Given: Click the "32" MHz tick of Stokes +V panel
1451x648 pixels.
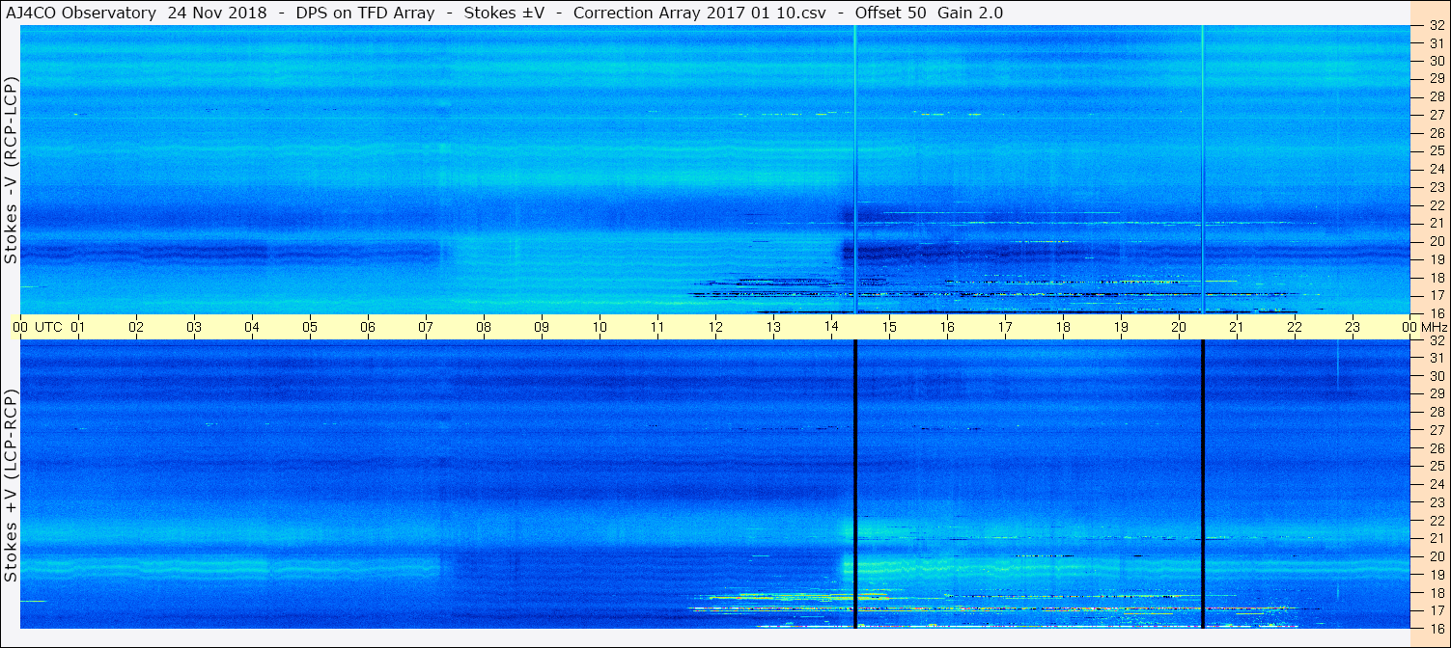Looking at the screenshot, I should pos(1436,340).
